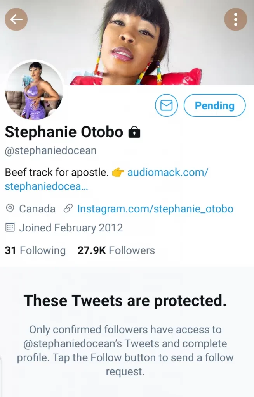Click the padlock icon beside the name
254x397 pixels.
point(134,133)
